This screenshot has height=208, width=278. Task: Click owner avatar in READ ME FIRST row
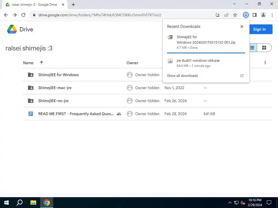(129, 114)
